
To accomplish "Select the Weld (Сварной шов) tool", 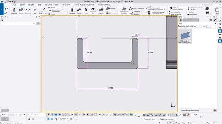I will coord(43,11).
